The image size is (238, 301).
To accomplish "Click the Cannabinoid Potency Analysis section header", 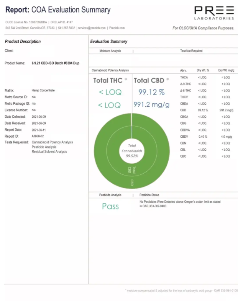I will pyautogui.click(x=110, y=70).
